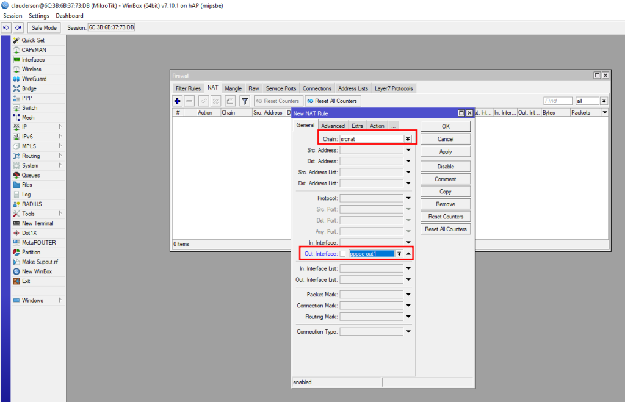Collapse the Out. Interface field with up arrow
This screenshot has width=625, height=402.
pyautogui.click(x=408, y=254)
